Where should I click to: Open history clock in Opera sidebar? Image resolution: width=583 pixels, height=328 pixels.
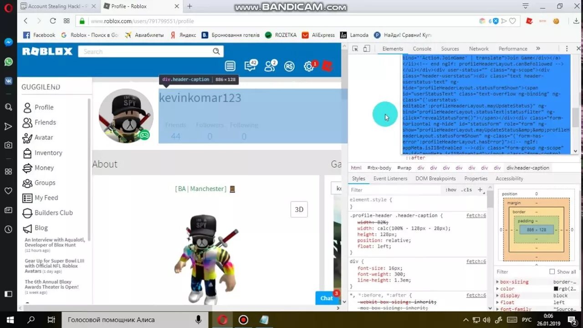(x=8, y=230)
